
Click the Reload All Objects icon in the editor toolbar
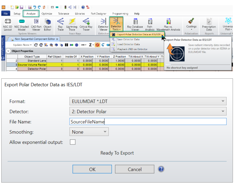(41, 45)
